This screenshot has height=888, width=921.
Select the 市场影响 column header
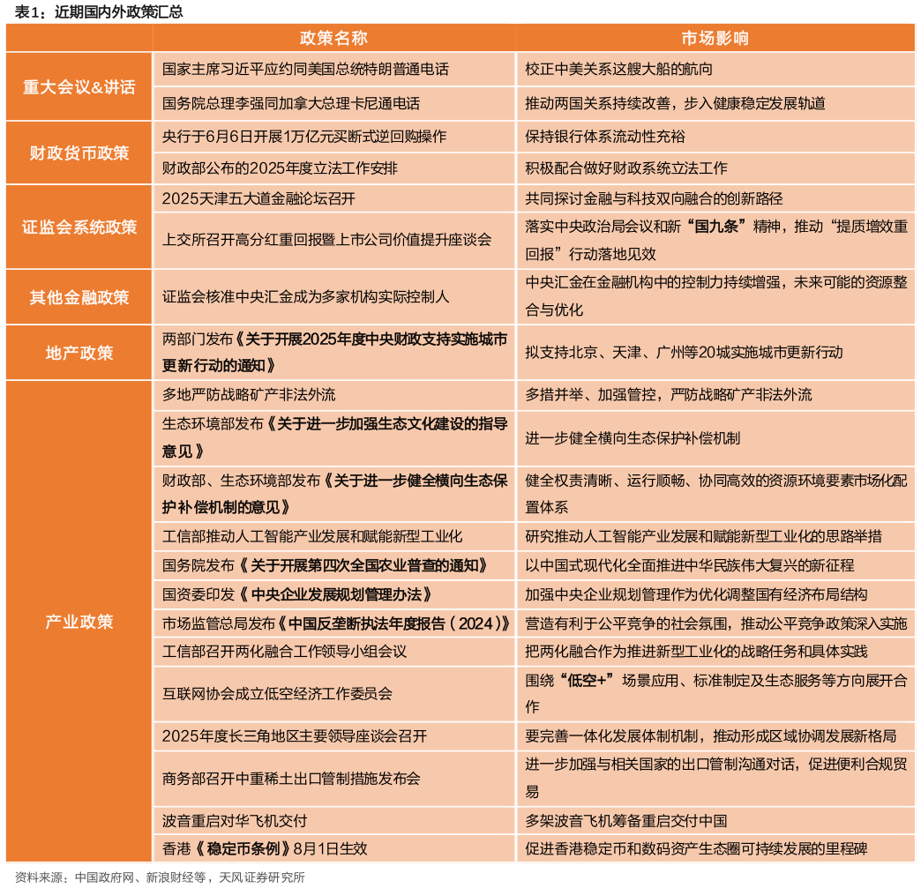(x=715, y=39)
